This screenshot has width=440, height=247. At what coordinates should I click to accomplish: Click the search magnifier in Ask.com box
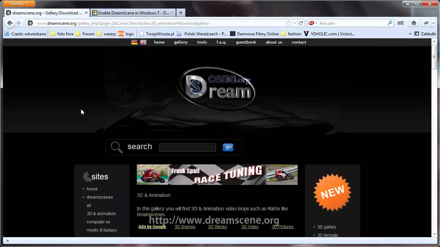(x=390, y=23)
